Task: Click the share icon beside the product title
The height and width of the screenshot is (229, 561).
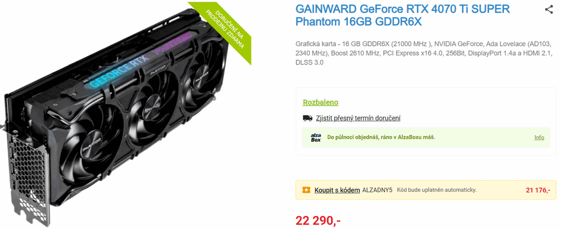Action: [549, 10]
